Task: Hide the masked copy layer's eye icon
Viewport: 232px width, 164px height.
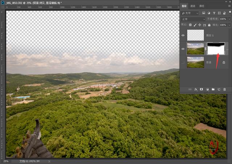Action: coord(183,48)
